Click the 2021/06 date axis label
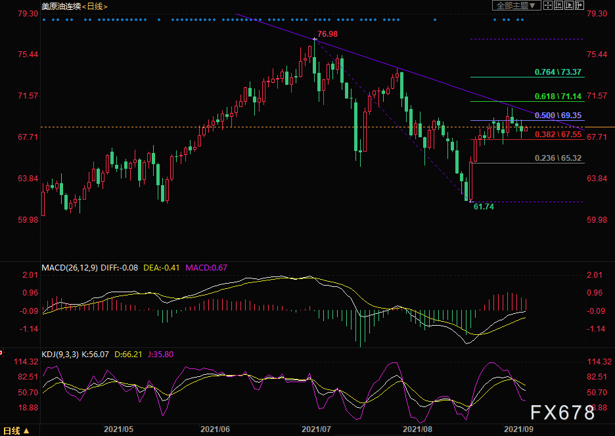 coord(215,429)
